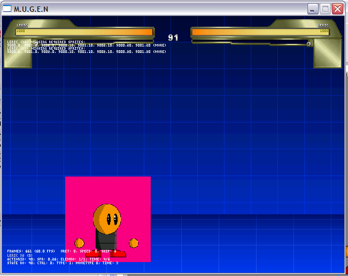Click player two's orange health bar
Image resolution: width=348 pixels, height=276 pixels.
pos(260,32)
